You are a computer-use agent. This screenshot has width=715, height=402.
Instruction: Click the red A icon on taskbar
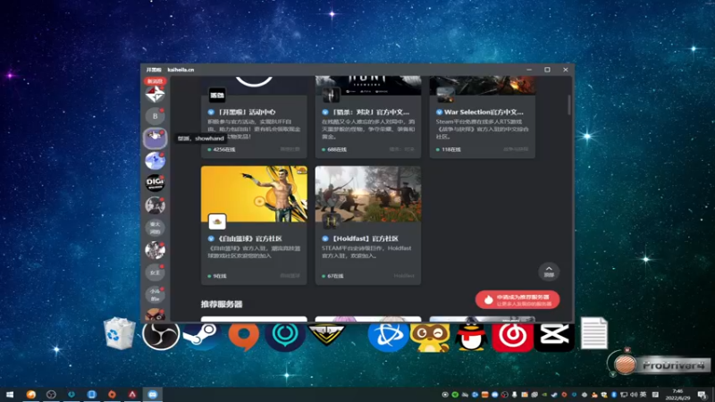point(132,394)
